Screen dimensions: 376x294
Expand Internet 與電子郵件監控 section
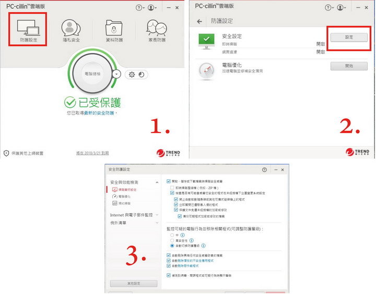[157, 215]
